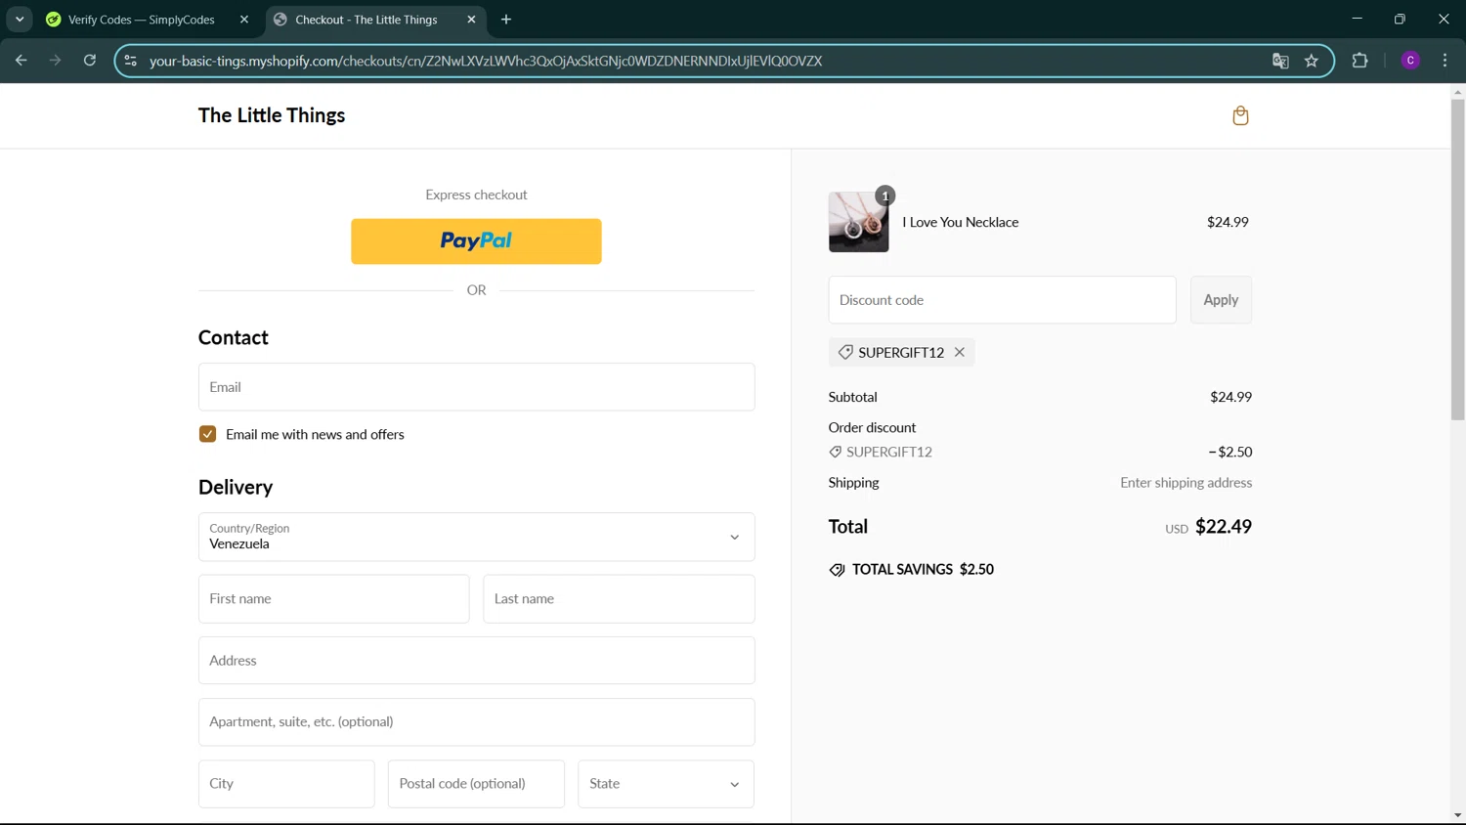Image resolution: width=1466 pixels, height=825 pixels.
Task: Click the Enter shipping address text
Action: pyautogui.click(x=1186, y=483)
